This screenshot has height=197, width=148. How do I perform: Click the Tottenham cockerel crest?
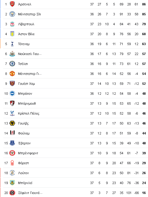(x=12, y=44)
